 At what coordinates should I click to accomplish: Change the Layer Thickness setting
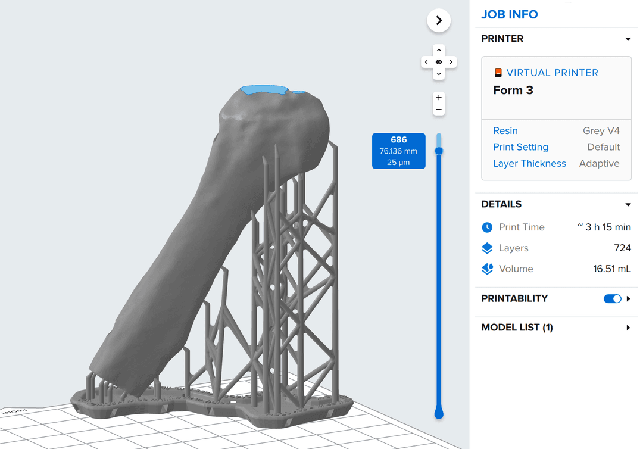(529, 163)
